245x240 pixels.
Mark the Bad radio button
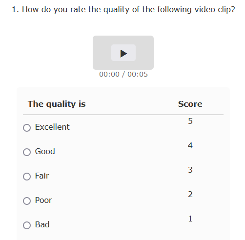pos(27,225)
